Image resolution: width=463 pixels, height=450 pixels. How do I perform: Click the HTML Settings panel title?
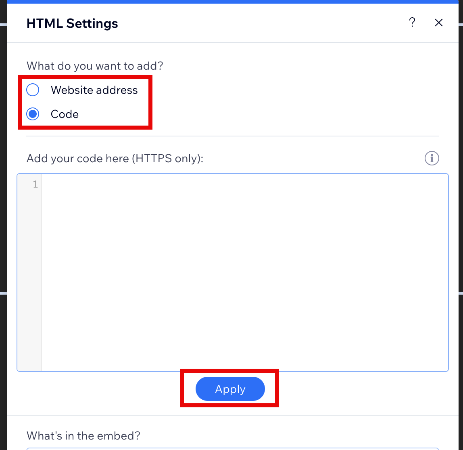pyautogui.click(x=72, y=23)
